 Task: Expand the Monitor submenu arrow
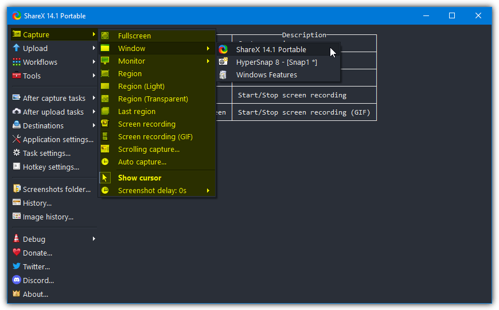click(x=208, y=61)
